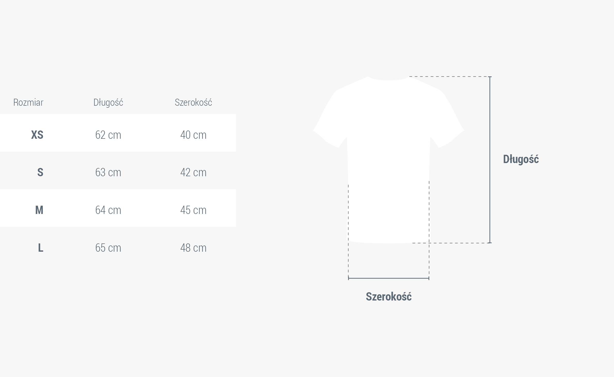This screenshot has height=377, width=614.
Task: Click the Długość table column header
Action: [108, 103]
